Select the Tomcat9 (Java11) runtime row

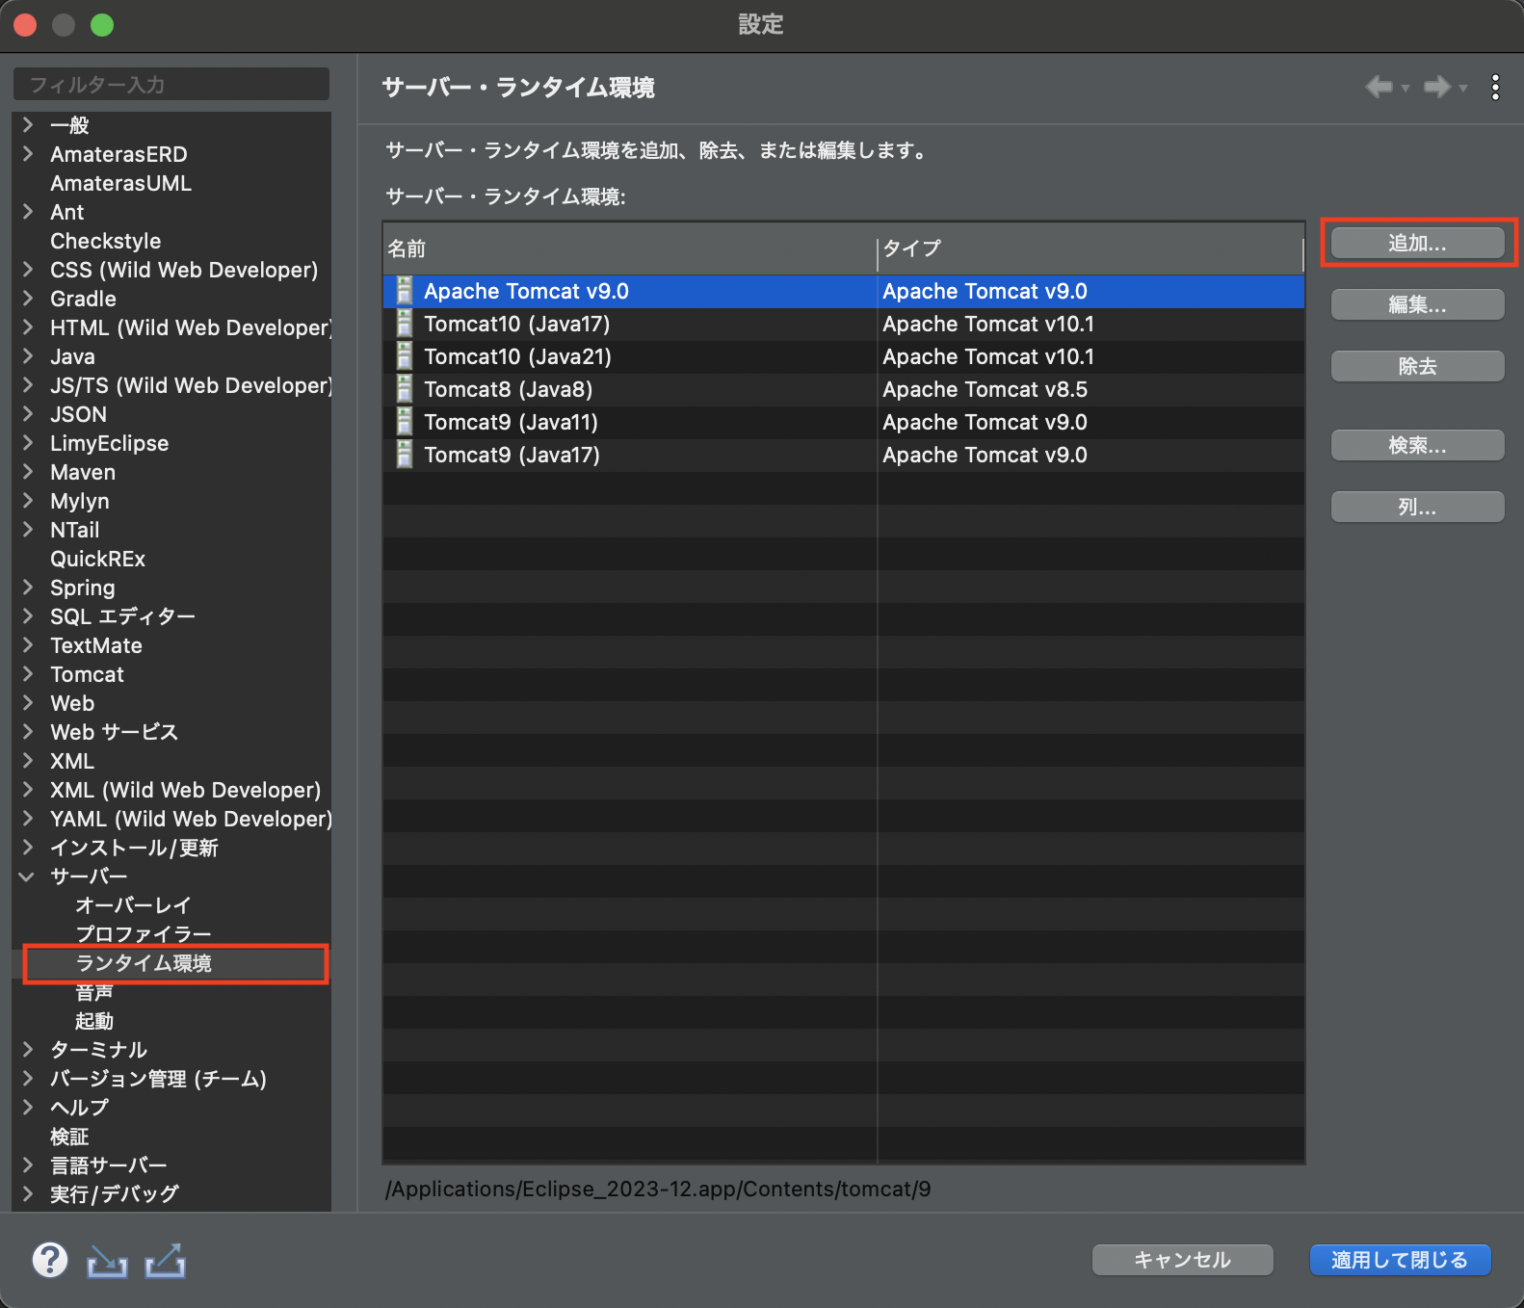click(x=844, y=422)
